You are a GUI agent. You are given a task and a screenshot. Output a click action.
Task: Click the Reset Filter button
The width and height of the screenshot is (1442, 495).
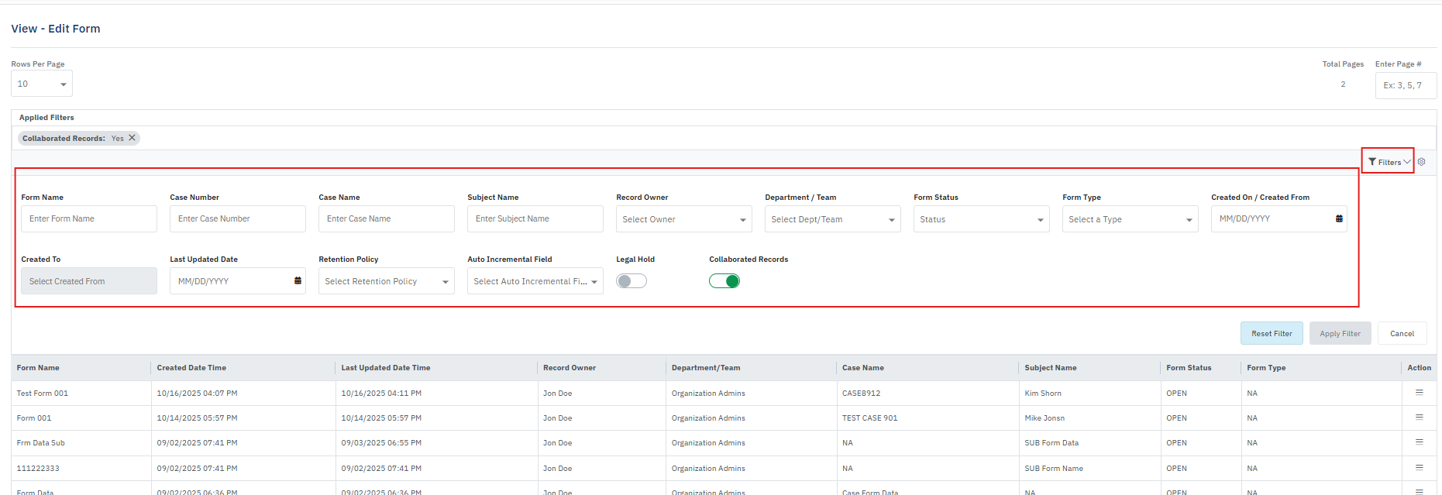pos(1271,334)
